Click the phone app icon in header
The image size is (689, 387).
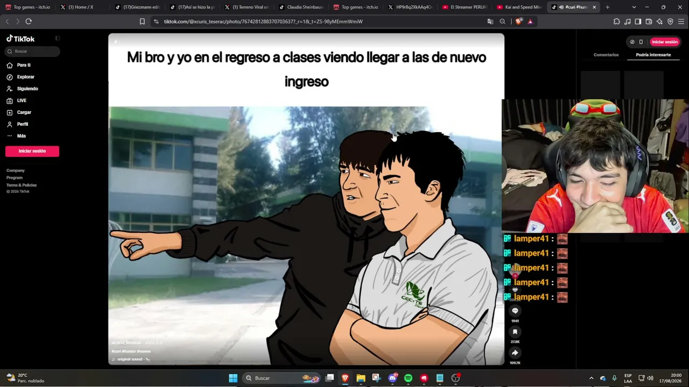point(641,42)
